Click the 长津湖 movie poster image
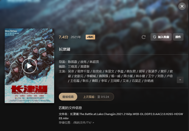The width and height of the screenshot is (189, 131). (30, 66)
